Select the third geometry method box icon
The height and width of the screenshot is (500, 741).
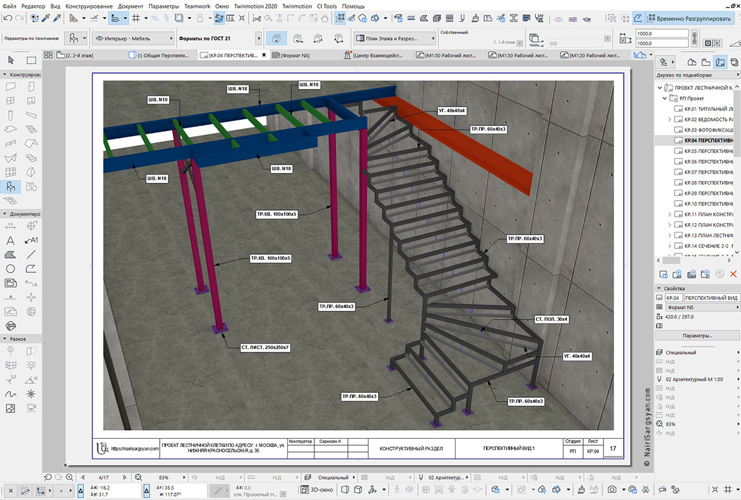[x=318, y=38]
